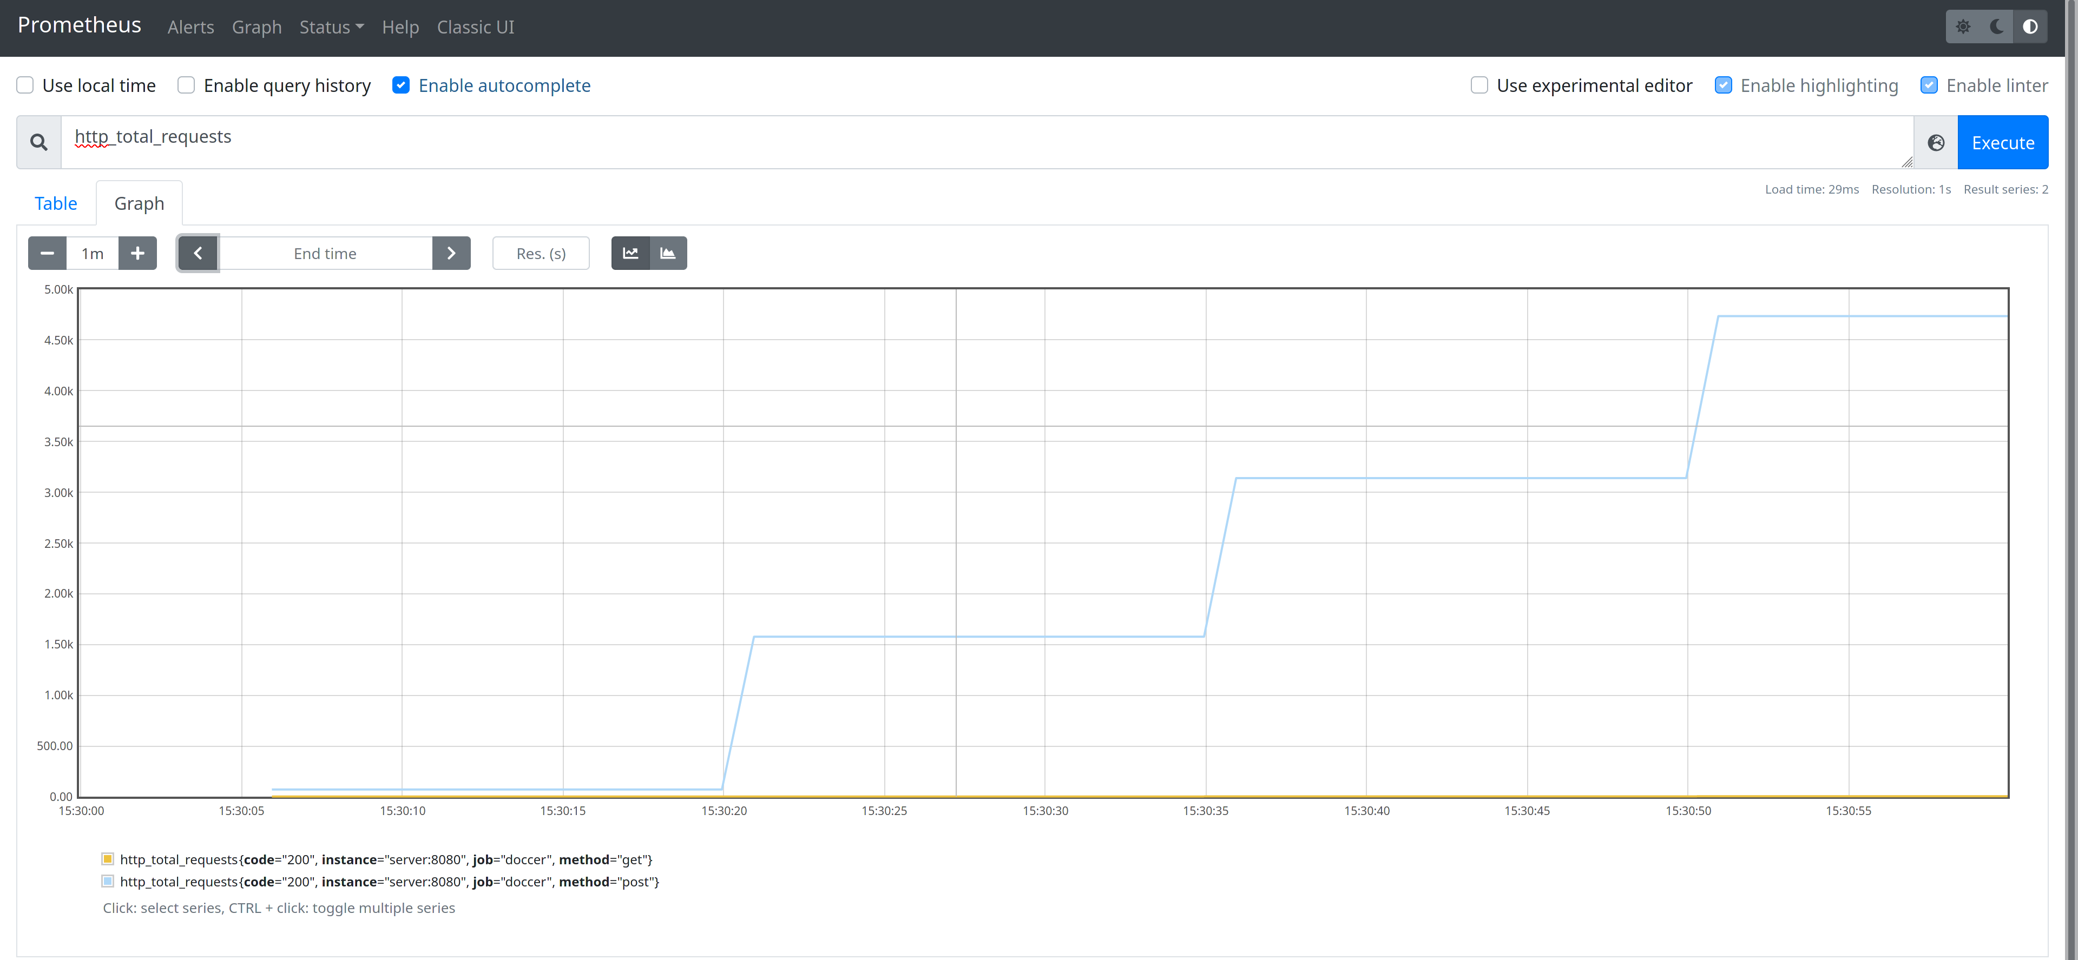Turn on Use experimental editor
The width and height of the screenshot is (2078, 960).
pos(1479,85)
